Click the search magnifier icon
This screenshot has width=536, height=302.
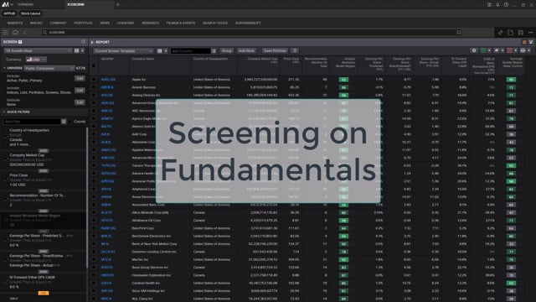[x=44, y=32]
